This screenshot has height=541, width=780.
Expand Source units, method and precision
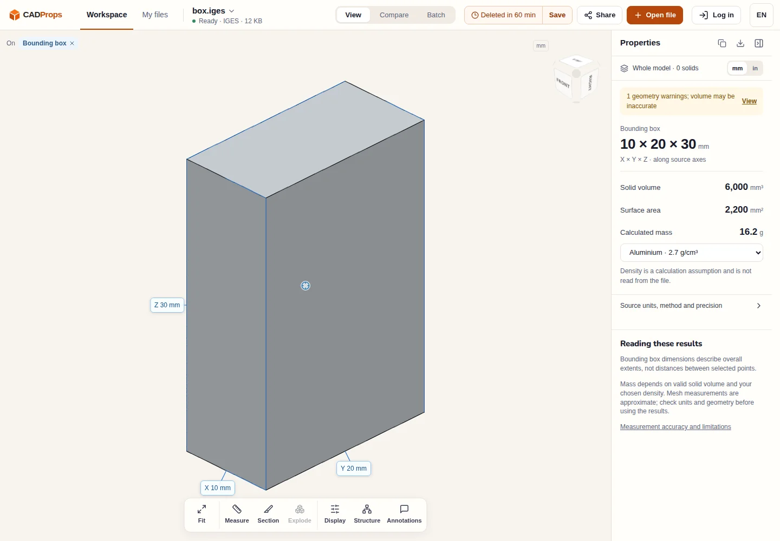coord(691,306)
